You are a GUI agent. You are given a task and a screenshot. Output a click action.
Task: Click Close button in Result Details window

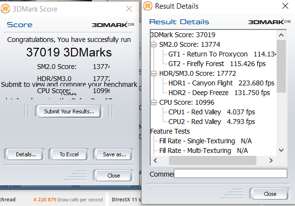tap(270, 194)
